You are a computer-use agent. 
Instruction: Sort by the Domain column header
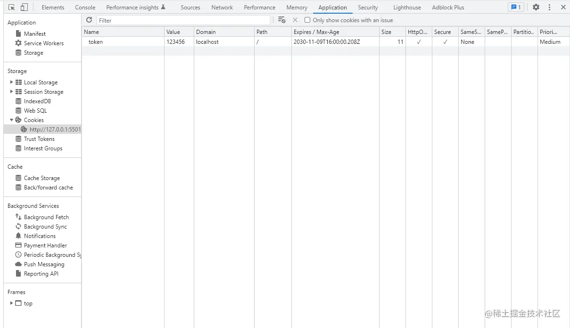click(x=224, y=32)
